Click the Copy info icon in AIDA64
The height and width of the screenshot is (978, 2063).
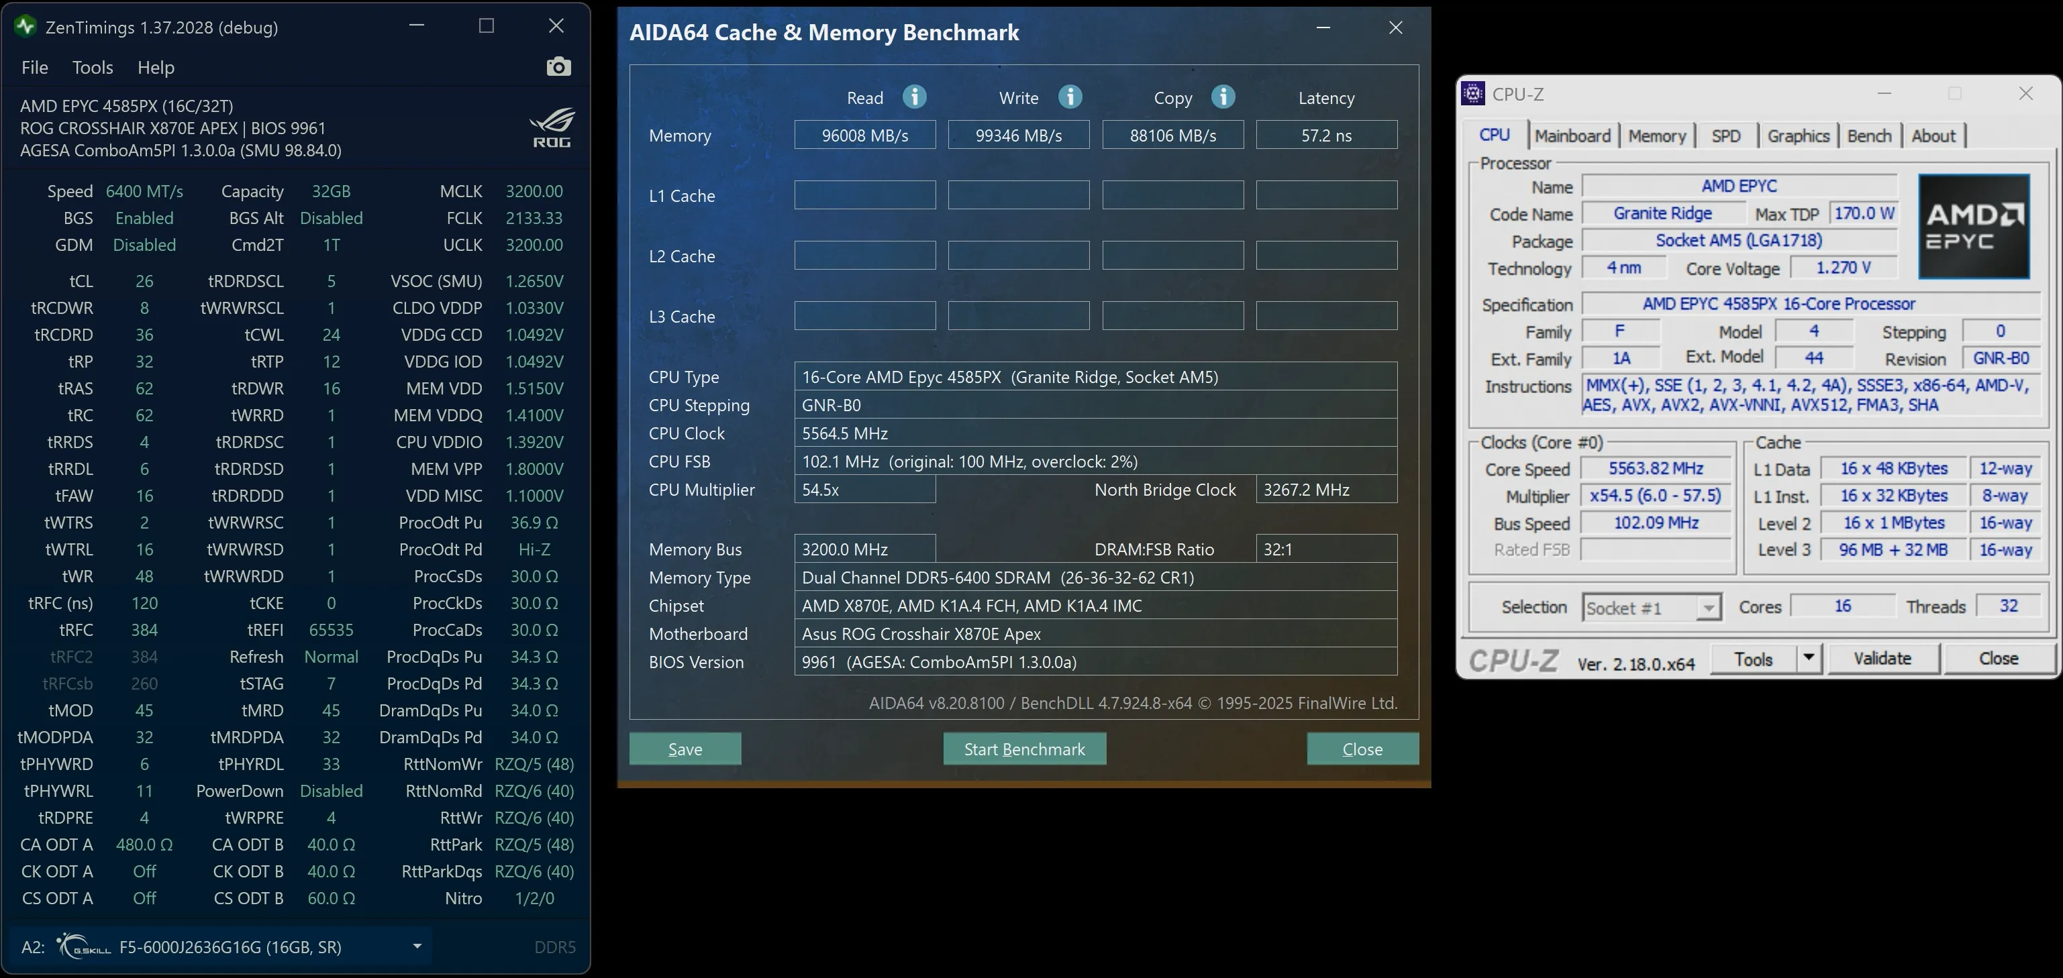point(1223,97)
